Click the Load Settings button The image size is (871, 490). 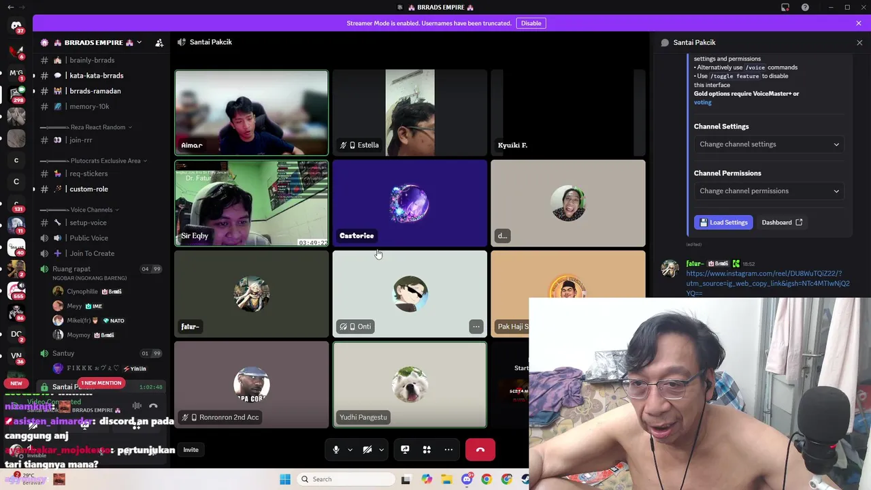pyautogui.click(x=723, y=223)
